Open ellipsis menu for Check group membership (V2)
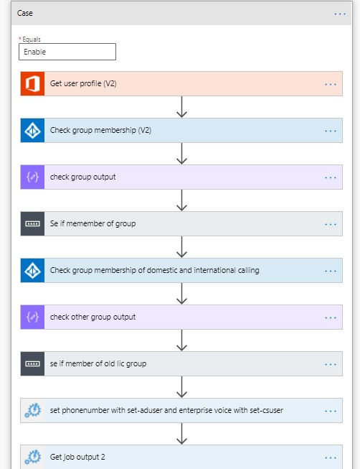 coord(331,131)
